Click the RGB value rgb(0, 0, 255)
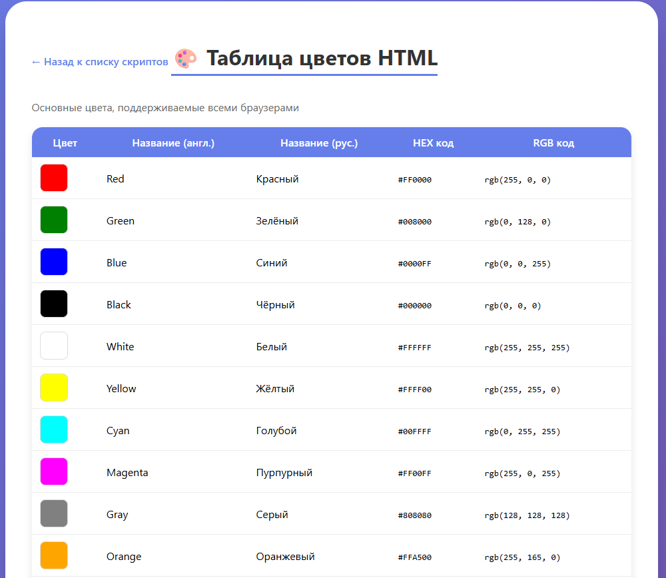666x578 pixels. [x=517, y=264]
